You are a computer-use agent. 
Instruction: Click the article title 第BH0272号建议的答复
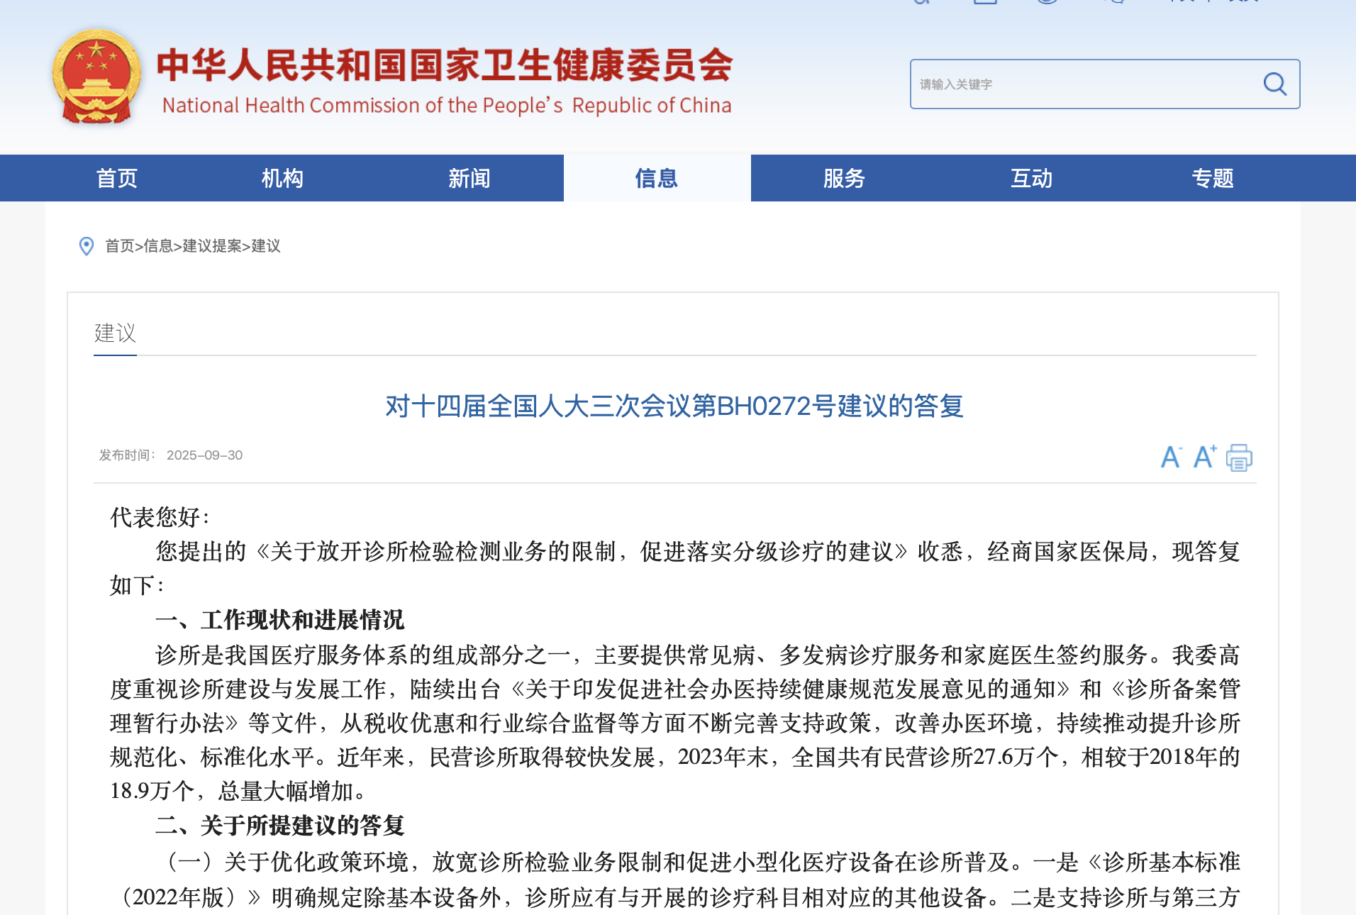pyautogui.click(x=672, y=408)
